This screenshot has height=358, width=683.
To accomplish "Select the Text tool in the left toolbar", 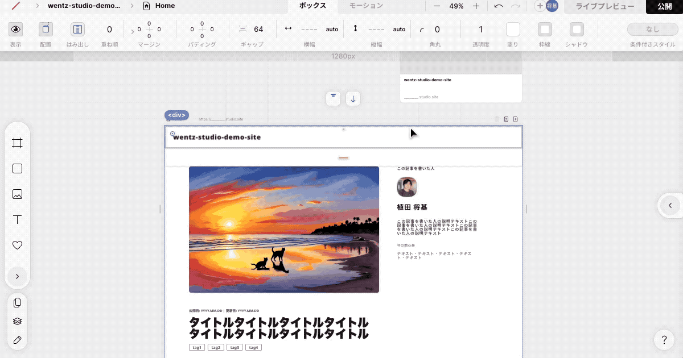I will point(17,219).
